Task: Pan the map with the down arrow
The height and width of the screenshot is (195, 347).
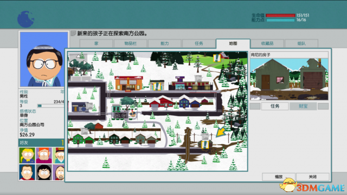Action: pyautogui.click(x=78, y=69)
